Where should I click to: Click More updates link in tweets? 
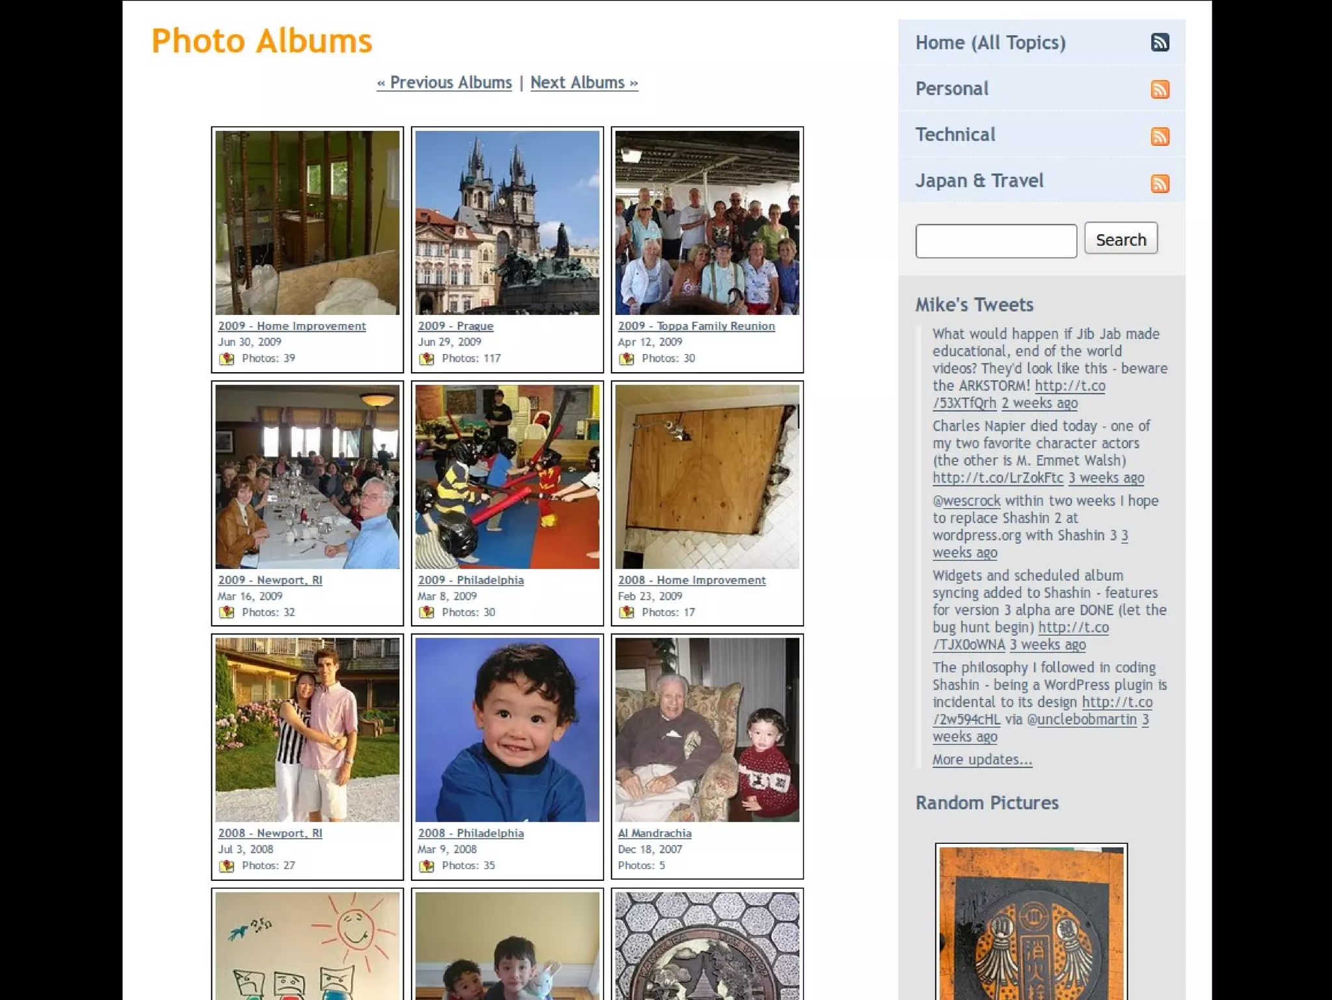(x=981, y=760)
